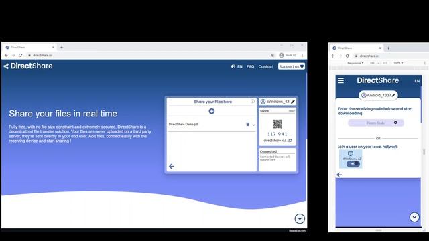Click the room code 117 941

[x=278, y=134]
